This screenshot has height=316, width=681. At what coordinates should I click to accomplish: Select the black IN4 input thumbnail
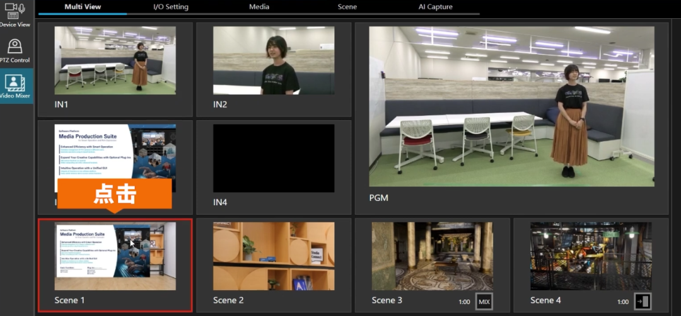[x=274, y=158]
